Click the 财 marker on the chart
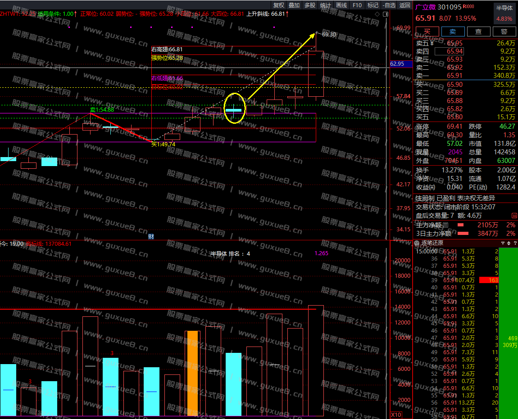518x419 pixels. (x=151, y=236)
